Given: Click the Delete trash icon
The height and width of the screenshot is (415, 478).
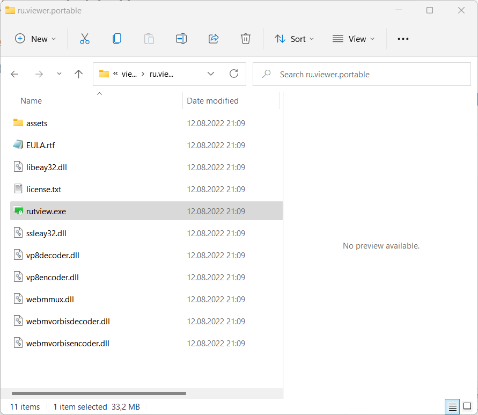Looking at the screenshot, I should (x=245, y=39).
